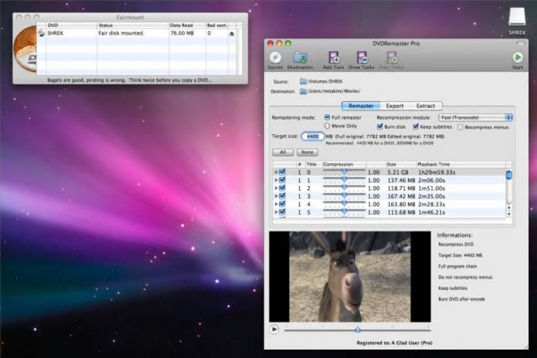537x358 pixels.
Task: Switch to the Extract tab
Action: click(x=426, y=106)
